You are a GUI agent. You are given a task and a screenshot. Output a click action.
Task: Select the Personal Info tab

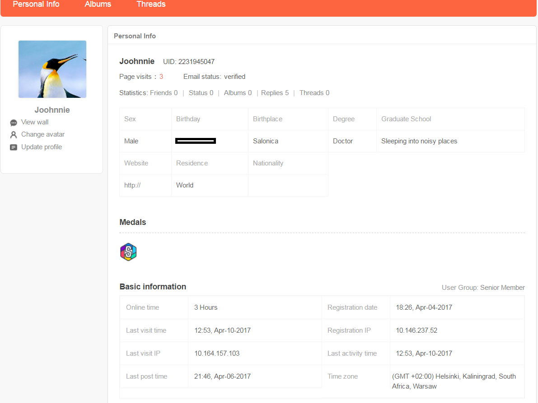pos(36,5)
